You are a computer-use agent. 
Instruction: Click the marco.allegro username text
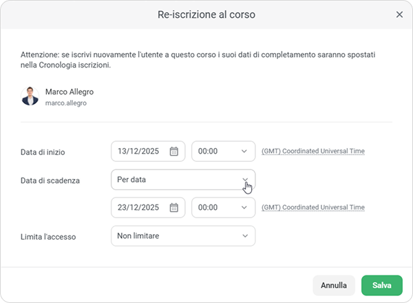click(66, 103)
